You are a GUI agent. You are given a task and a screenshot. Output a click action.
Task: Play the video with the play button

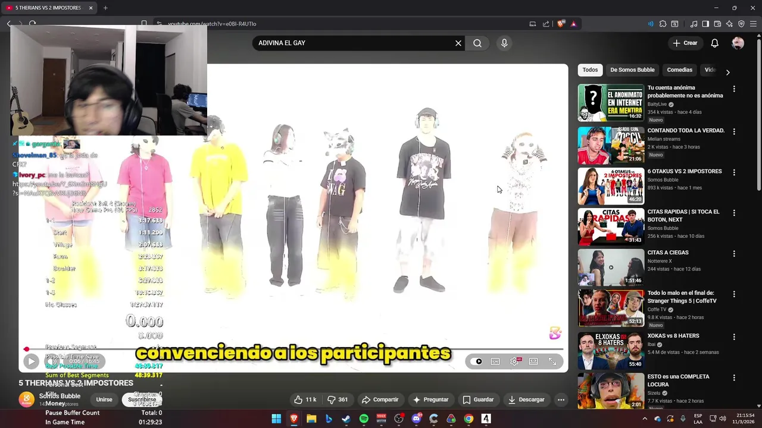(31, 361)
